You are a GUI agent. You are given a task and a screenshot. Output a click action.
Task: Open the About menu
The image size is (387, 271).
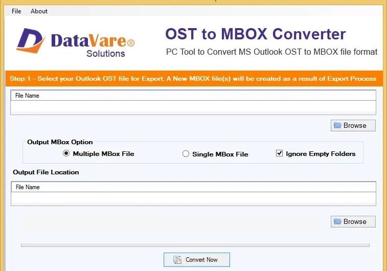(x=39, y=11)
